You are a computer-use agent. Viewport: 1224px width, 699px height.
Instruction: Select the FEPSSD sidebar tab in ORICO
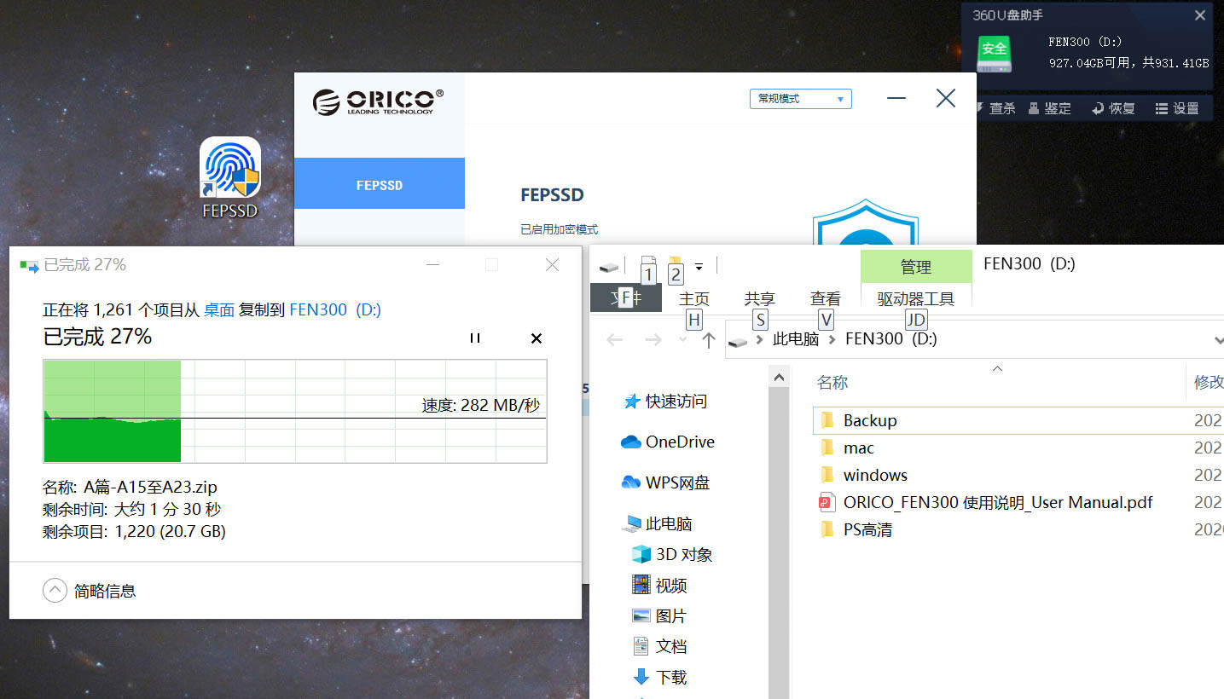pyautogui.click(x=380, y=183)
